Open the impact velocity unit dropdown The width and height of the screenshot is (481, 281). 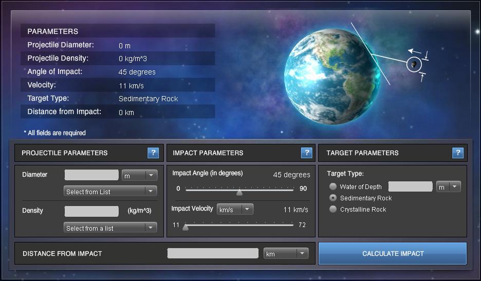[x=235, y=209]
